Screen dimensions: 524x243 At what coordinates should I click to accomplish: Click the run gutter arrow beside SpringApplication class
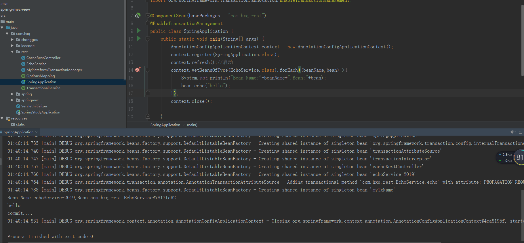[x=139, y=31]
